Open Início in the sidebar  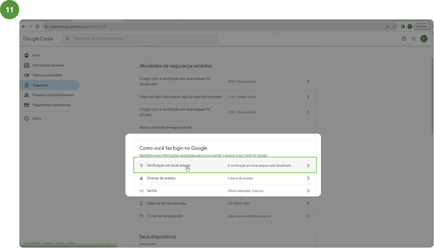tap(49, 55)
